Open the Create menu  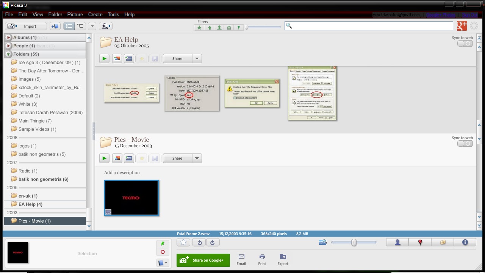coord(95,14)
